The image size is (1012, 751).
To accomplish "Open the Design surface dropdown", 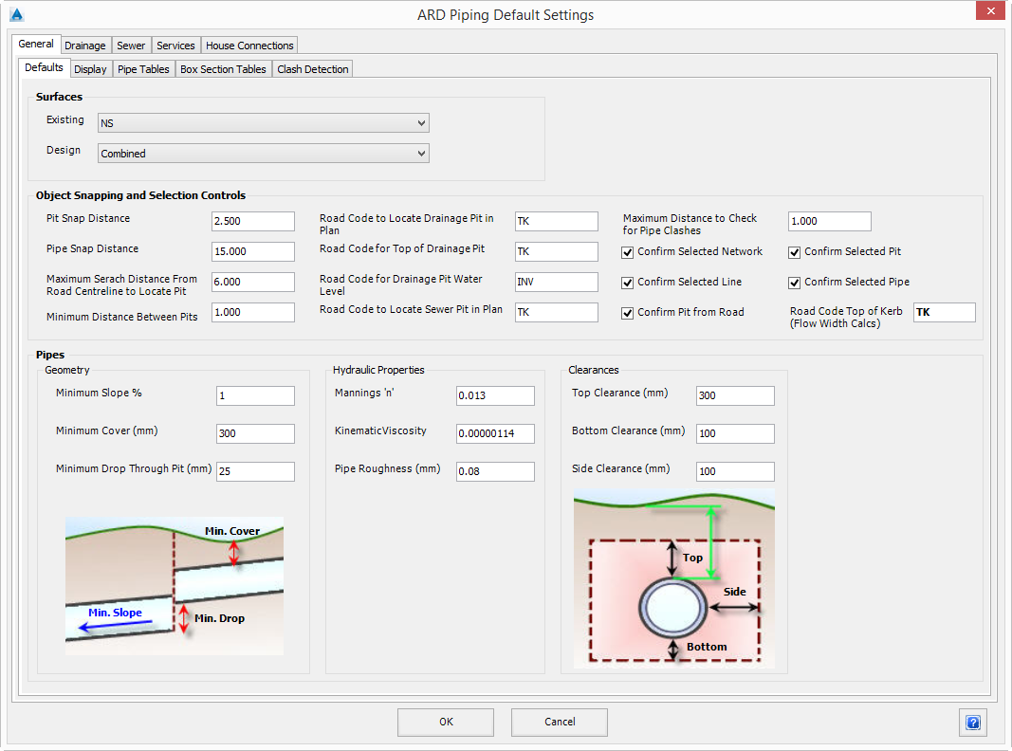I will click(x=264, y=153).
